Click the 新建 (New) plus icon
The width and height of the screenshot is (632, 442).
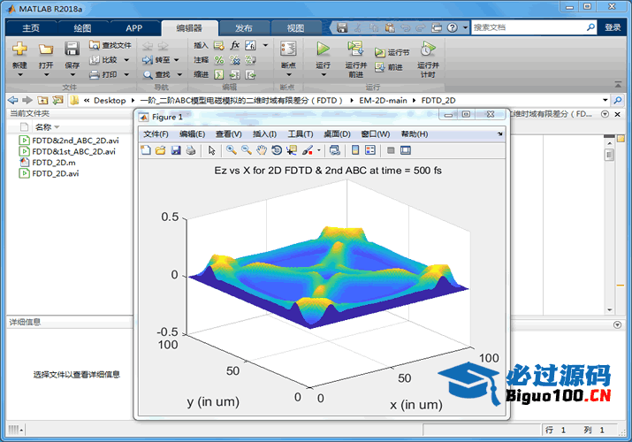(19, 49)
